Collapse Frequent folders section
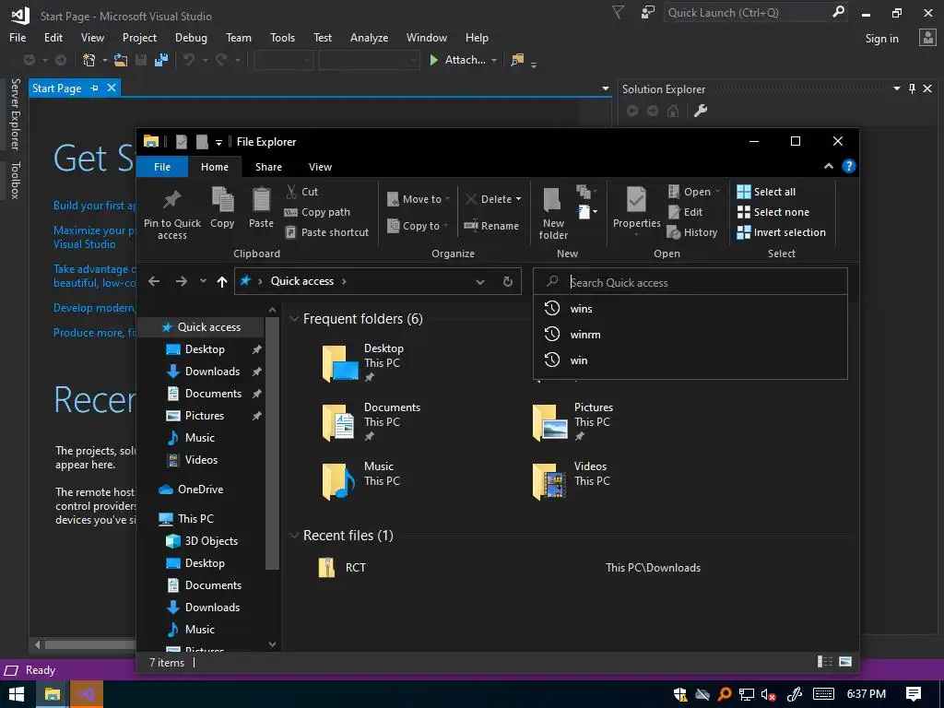Image resolution: width=944 pixels, height=708 pixels. point(294,318)
